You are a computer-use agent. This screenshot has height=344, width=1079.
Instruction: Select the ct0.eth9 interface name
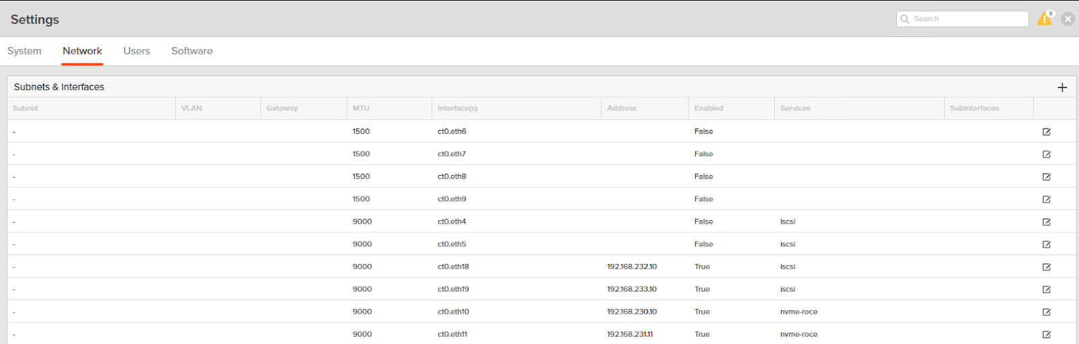coord(452,199)
